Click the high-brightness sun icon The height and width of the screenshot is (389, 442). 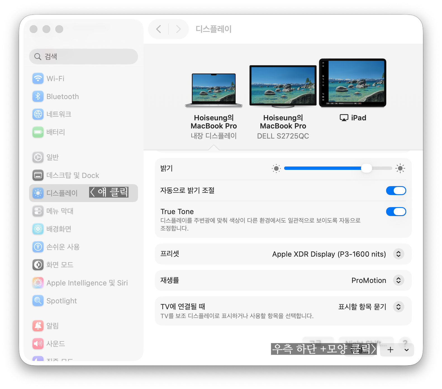pos(400,168)
